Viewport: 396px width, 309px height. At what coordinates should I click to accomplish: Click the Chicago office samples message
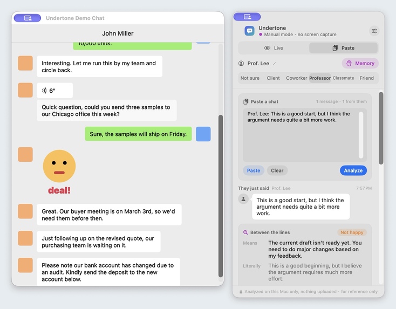click(107, 111)
